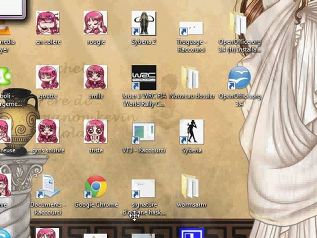Open the Syberia shortcut with walking silhouette
317x238 pixels.
[192, 132]
